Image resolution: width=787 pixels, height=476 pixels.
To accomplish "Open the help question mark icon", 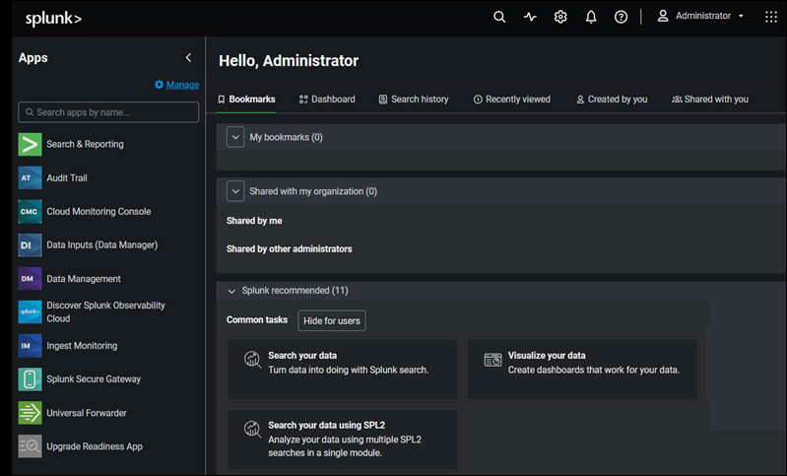I will (621, 17).
